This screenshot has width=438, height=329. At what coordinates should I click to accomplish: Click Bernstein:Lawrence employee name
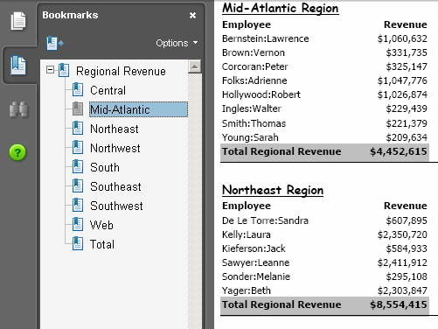(x=266, y=38)
